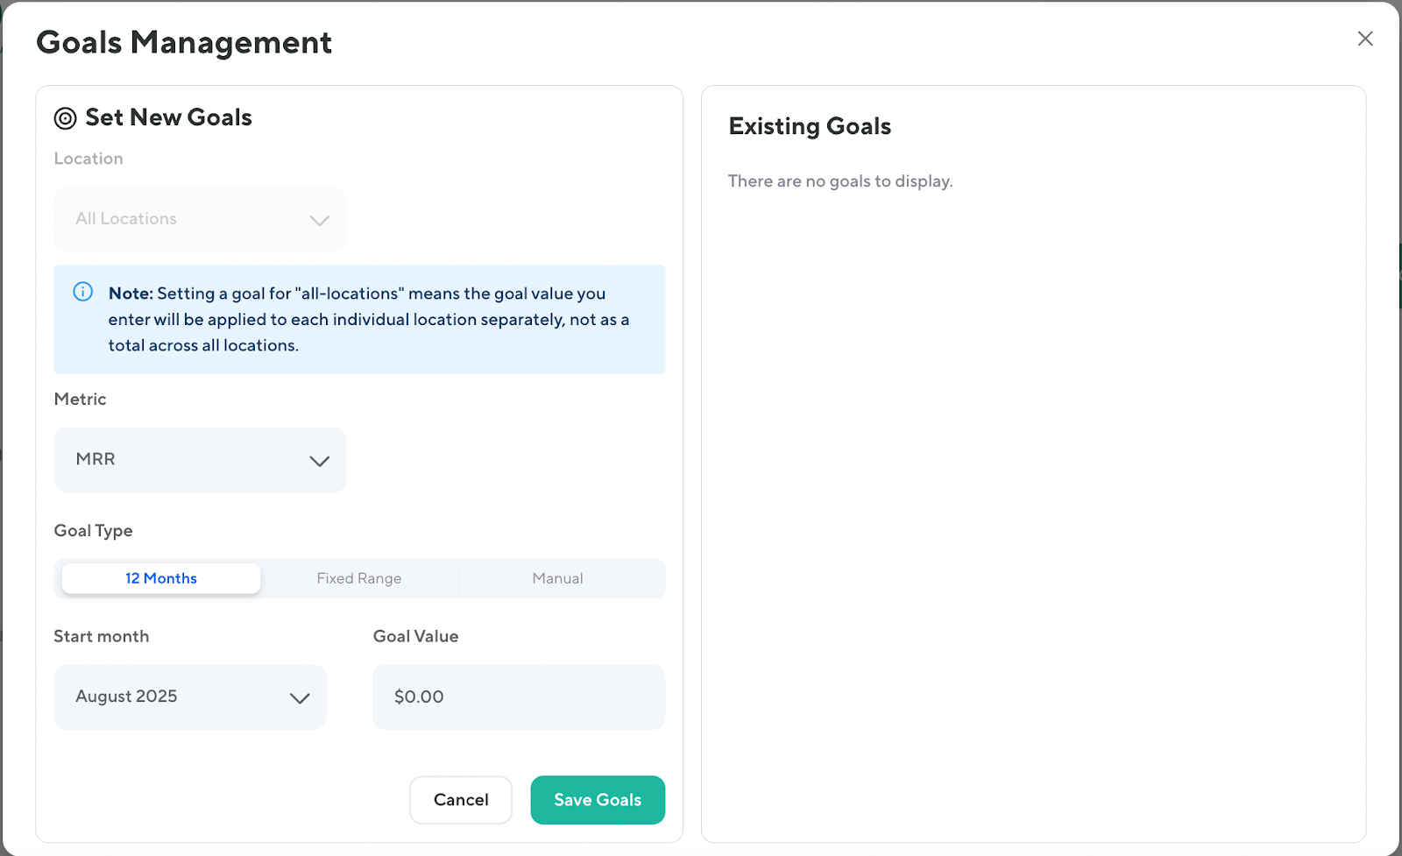
Task: Click the Goal Type label
Action: pos(93,531)
